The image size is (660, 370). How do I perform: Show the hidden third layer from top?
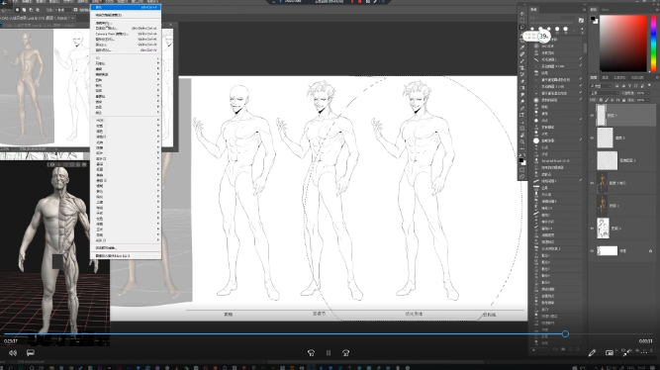click(592, 160)
